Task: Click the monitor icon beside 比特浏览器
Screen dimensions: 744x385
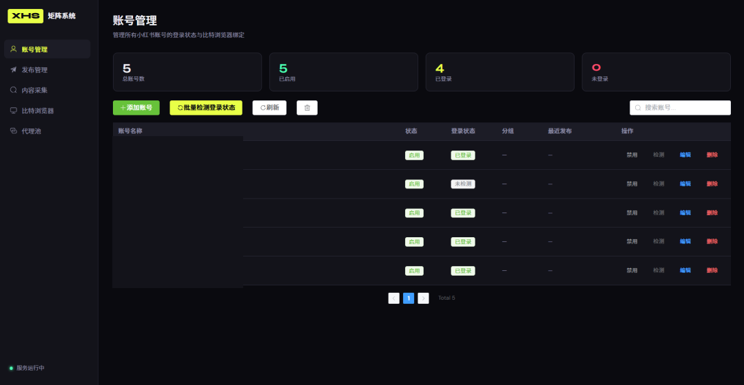Action: coord(13,110)
